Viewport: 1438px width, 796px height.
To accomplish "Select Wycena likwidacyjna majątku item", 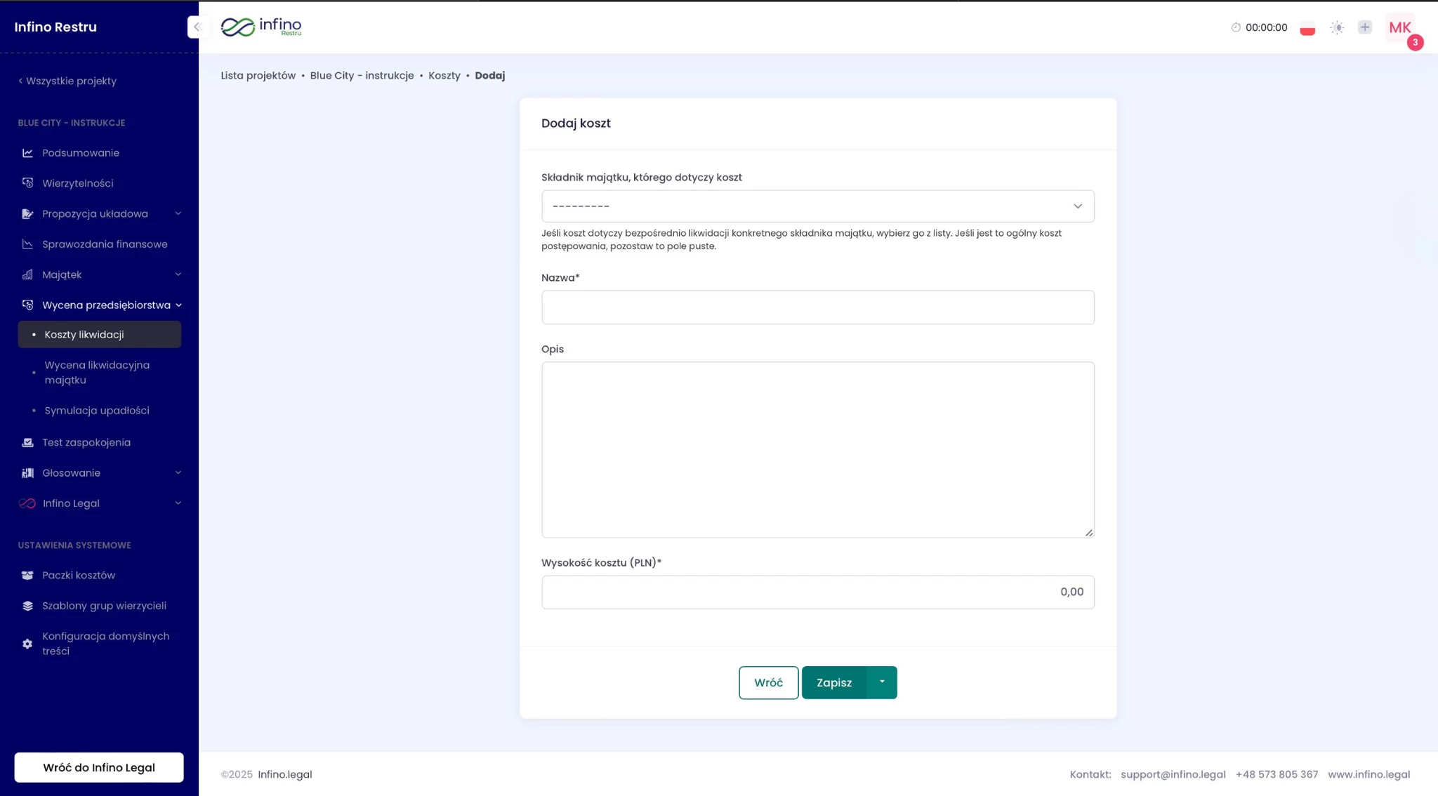I will [97, 372].
